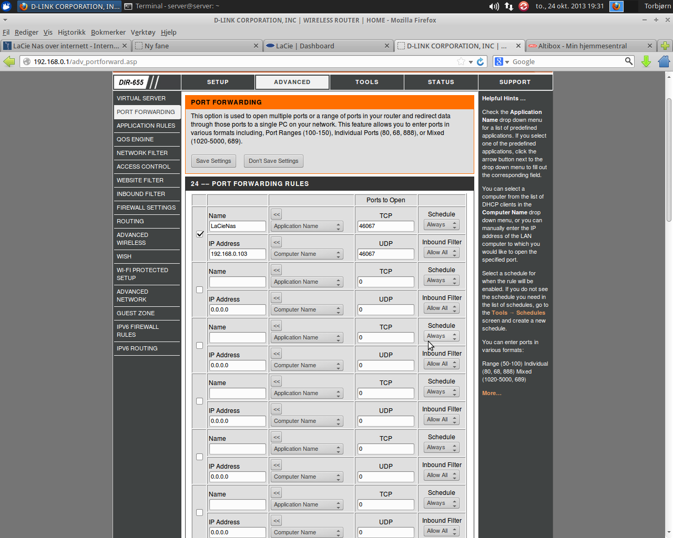Click Don't Save Settings button
The width and height of the screenshot is (673, 538).
click(273, 161)
